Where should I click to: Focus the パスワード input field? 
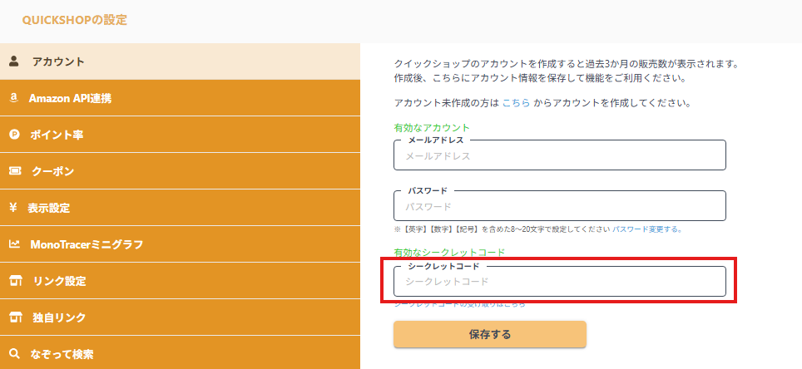click(560, 206)
